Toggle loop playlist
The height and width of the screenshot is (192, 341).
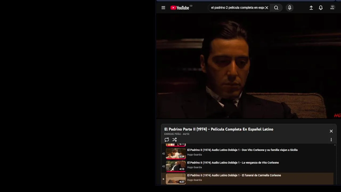167,139
